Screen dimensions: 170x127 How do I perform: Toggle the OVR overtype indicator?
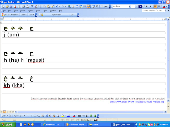click(x=78, y=120)
